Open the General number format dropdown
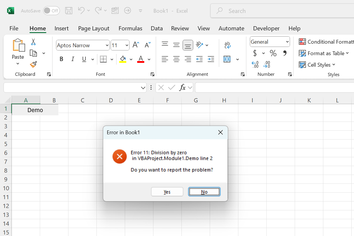 (x=287, y=42)
